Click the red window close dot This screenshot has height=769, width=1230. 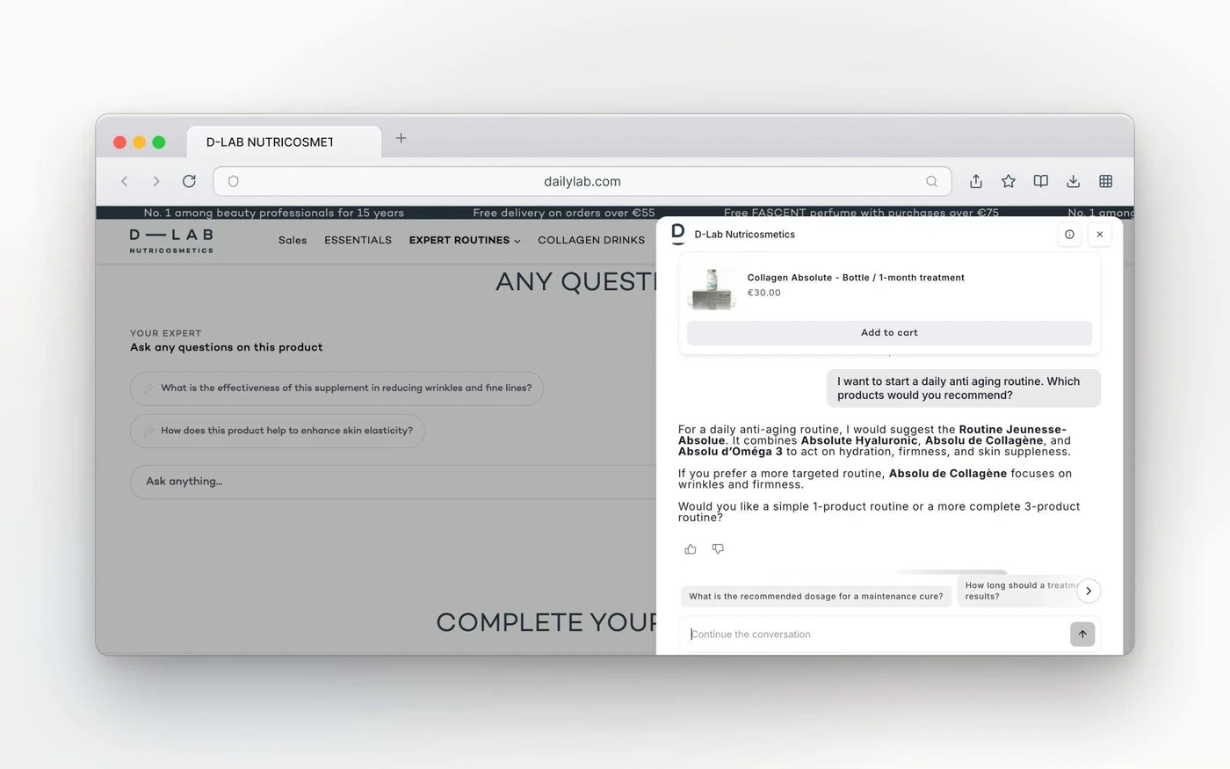119,142
